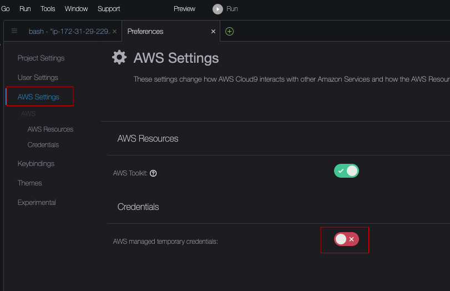The image size is (450, 291).
Task: Select AWS Settings in the sidebar
Action: pos(38,97)
